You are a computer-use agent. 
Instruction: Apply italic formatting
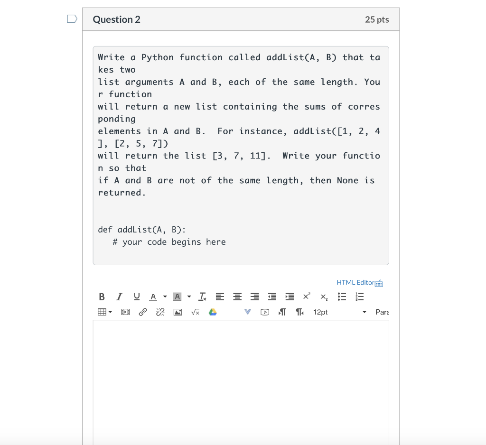click(x=119, y=297)
